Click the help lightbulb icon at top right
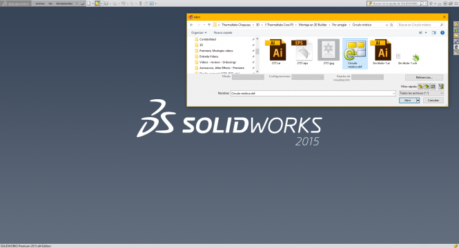Image resolution: width=459 pixels, height=248 pixels. point(431,3)
